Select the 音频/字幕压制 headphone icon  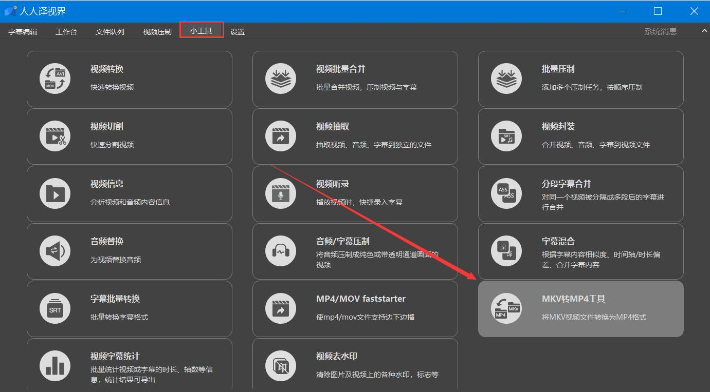point(281,251)
